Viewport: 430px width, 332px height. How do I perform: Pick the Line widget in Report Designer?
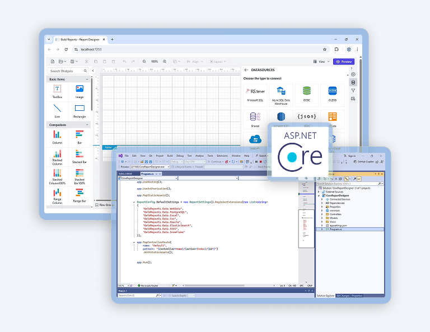57,111
